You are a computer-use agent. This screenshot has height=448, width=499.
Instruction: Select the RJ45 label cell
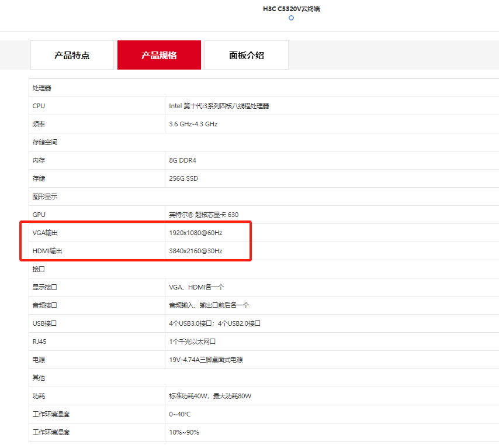point(97,342)
